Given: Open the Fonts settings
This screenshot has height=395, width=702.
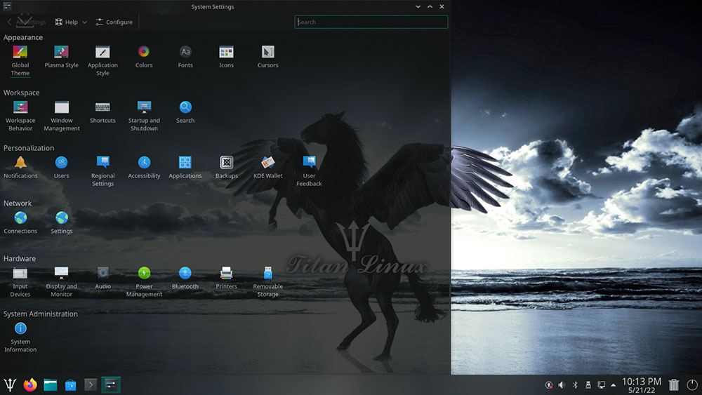Looking at the screenshot, I should coord(185,53).
